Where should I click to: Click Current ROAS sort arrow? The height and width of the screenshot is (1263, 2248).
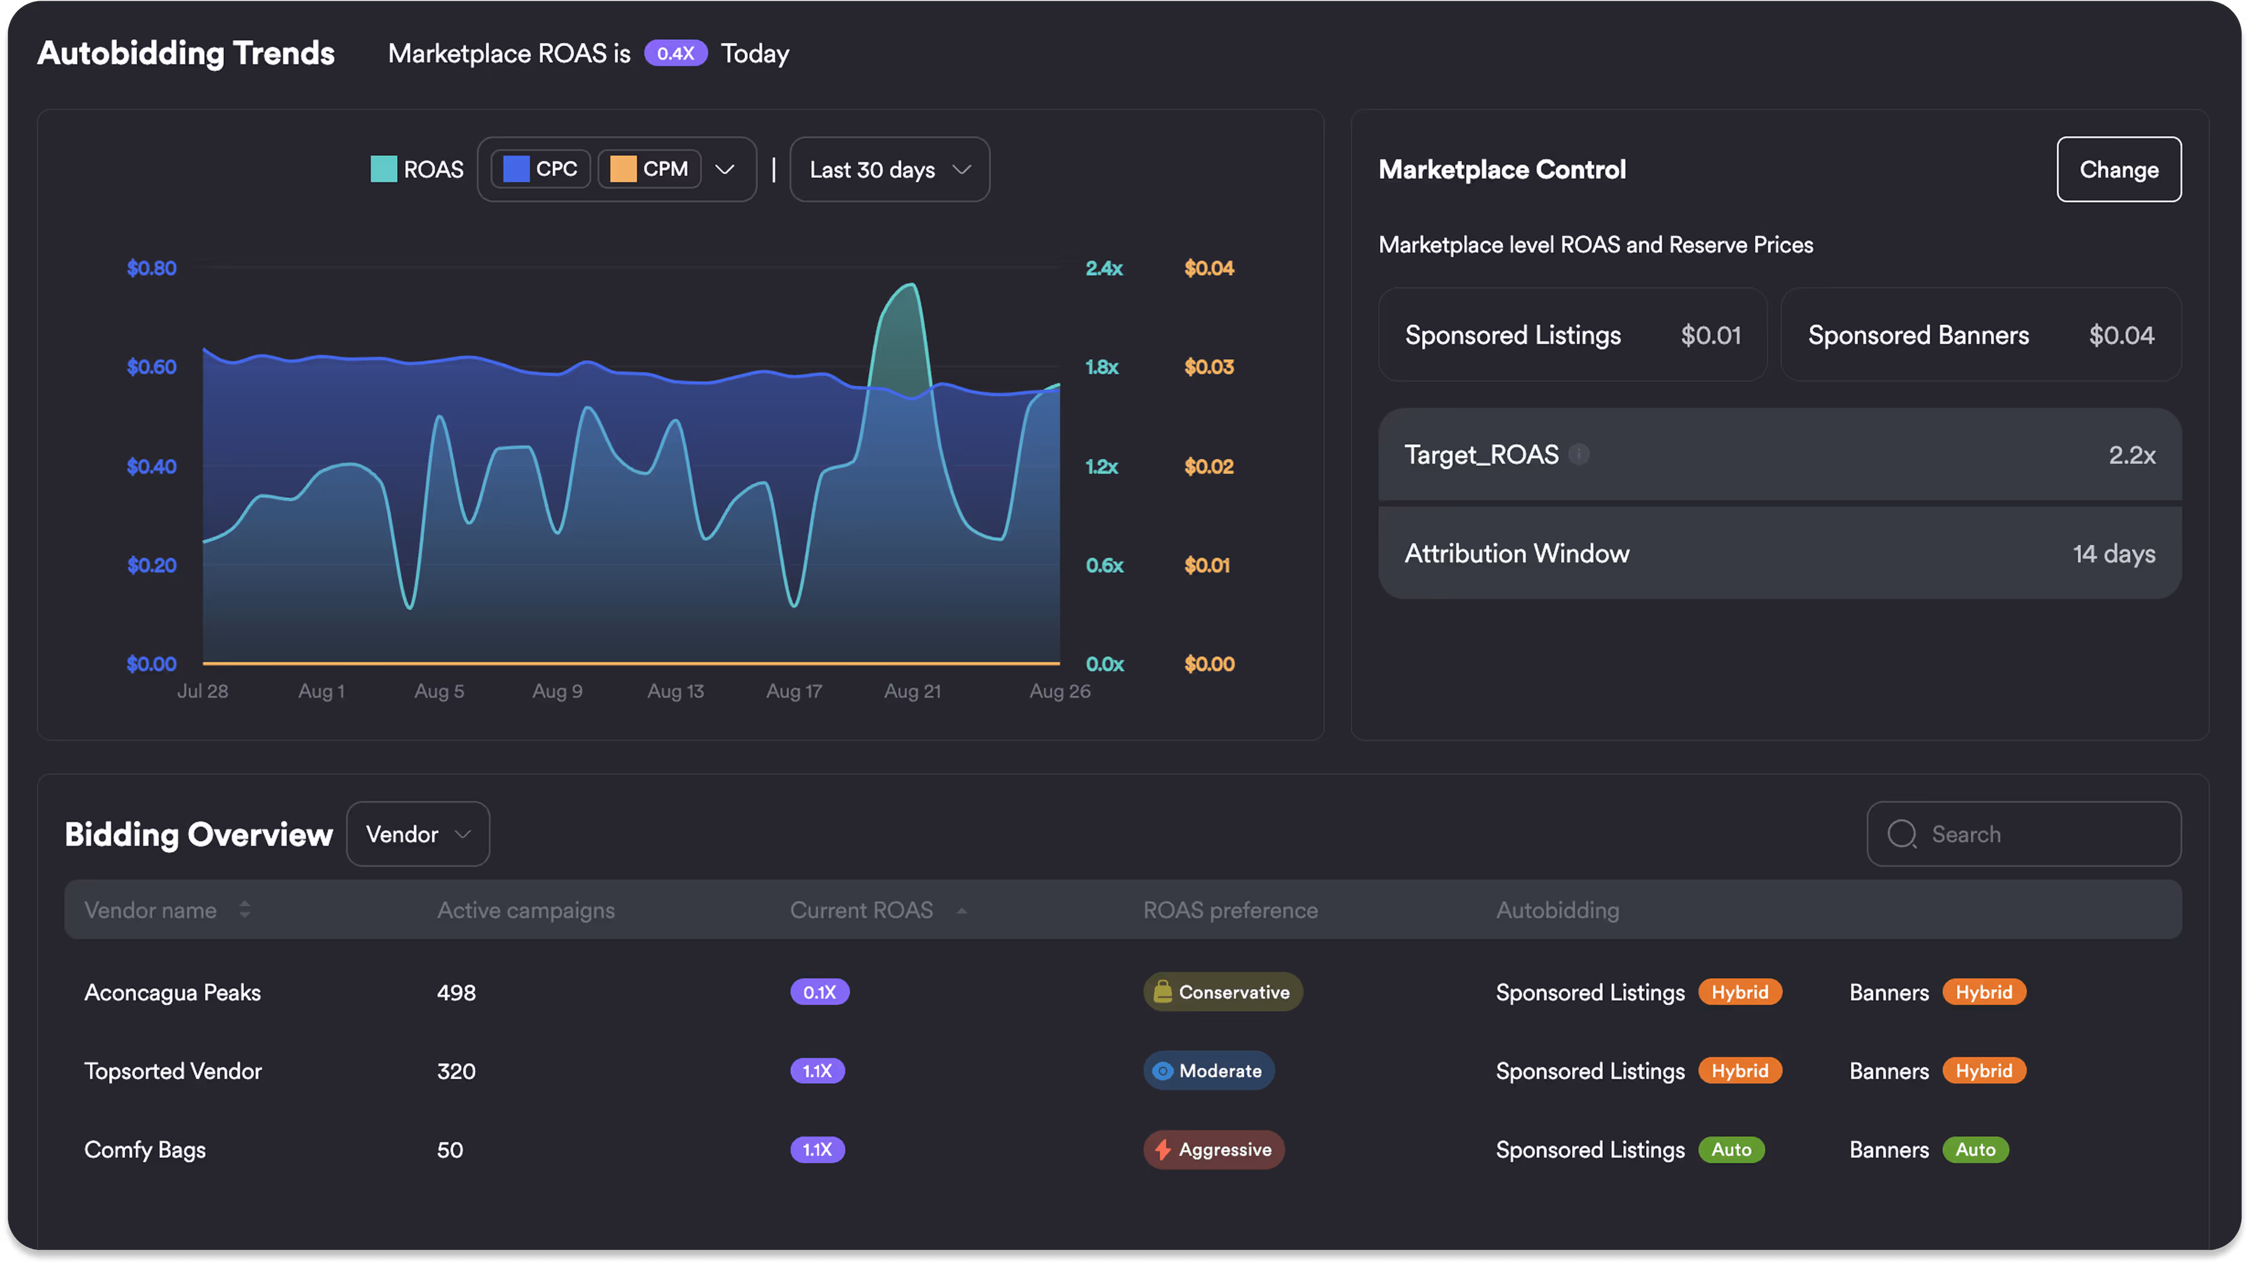(x=962, y=910)
